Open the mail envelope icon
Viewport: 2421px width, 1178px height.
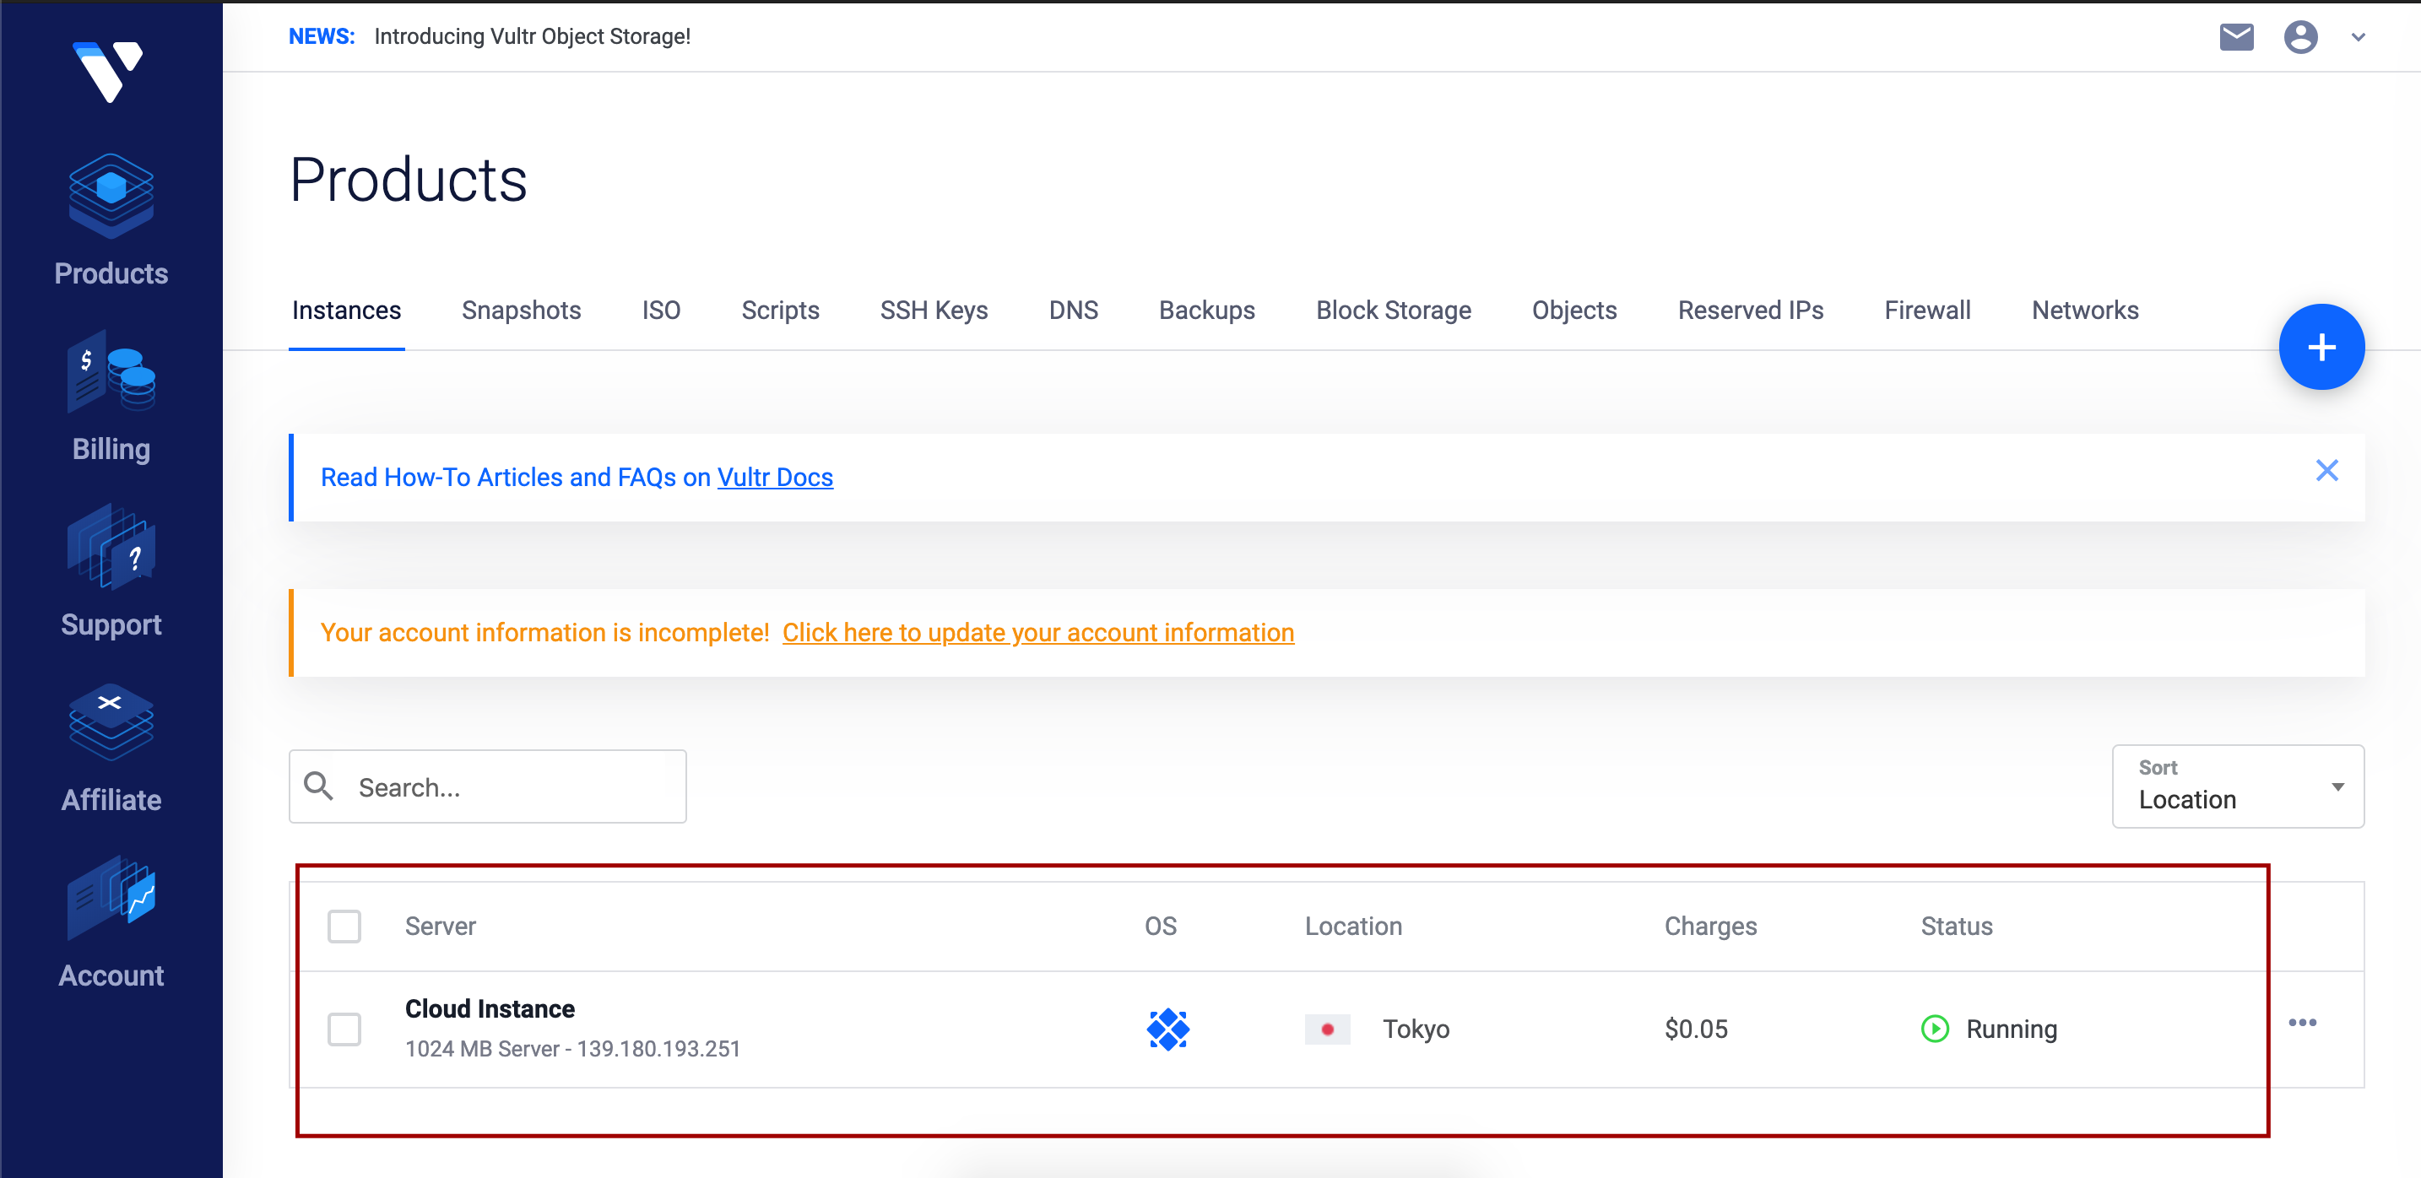tap(2236, 38)
